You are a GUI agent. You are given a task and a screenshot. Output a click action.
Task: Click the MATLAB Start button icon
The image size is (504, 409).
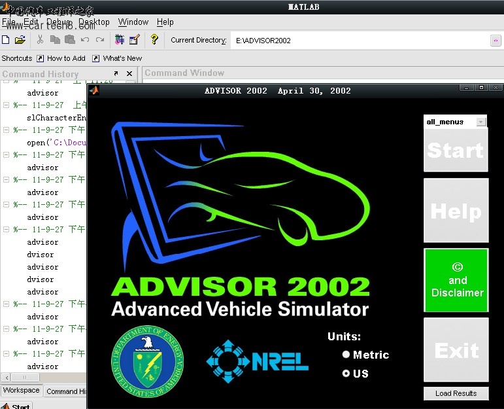click(5, 406)
